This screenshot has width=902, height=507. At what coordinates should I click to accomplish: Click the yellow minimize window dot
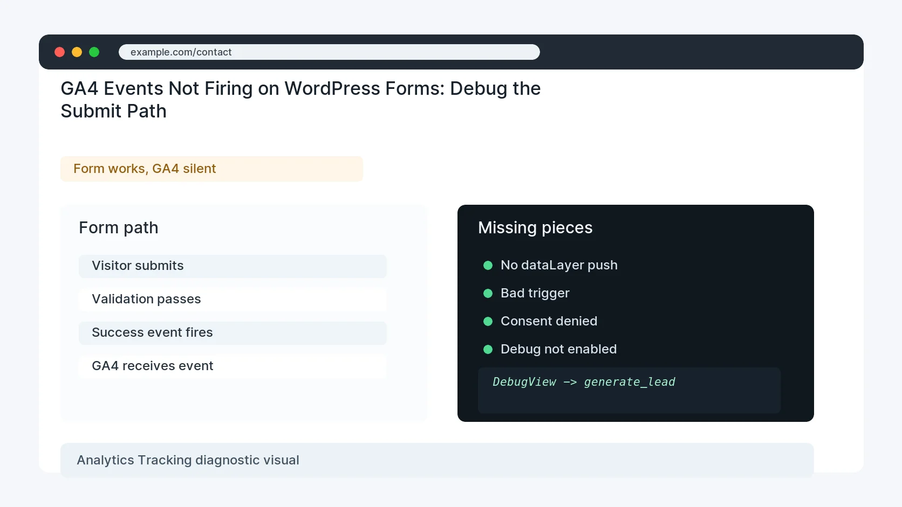click(77, 52)
